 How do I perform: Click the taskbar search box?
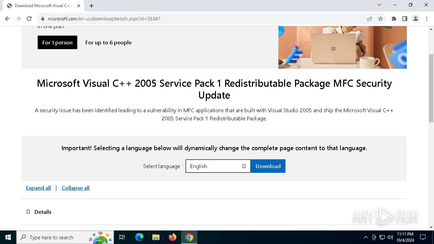click(65, 237)
